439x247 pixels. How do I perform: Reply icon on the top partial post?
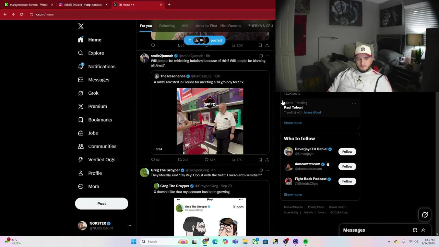click(x=153, y=45)
